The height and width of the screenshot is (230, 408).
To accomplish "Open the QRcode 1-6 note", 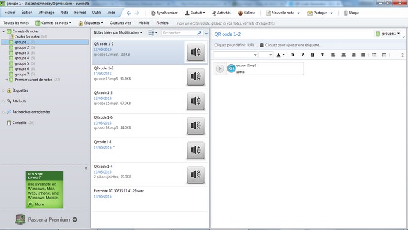I will click(x=150, y=126).
